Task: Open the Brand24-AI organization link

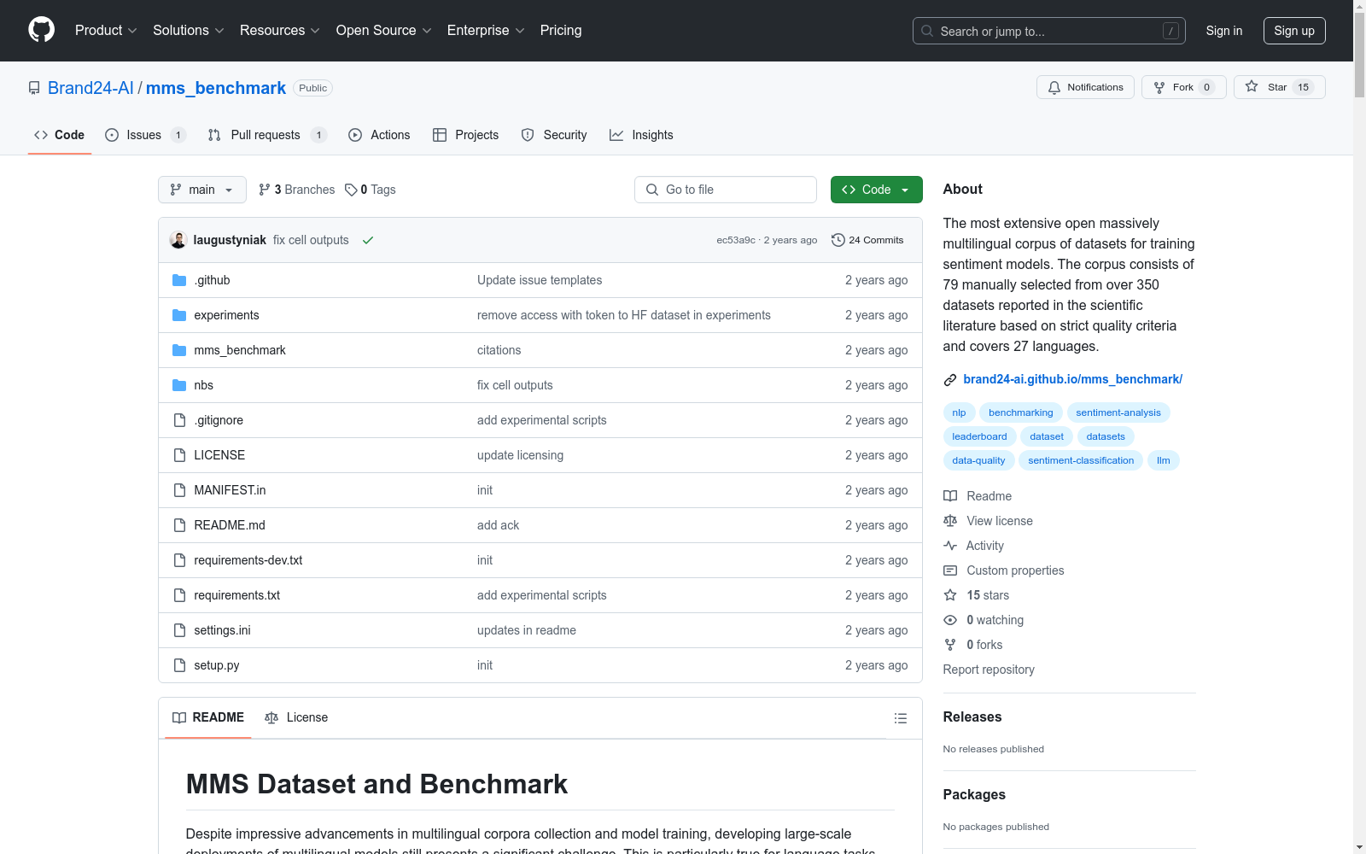Action: pyautogui.click(x=90, y=88)
